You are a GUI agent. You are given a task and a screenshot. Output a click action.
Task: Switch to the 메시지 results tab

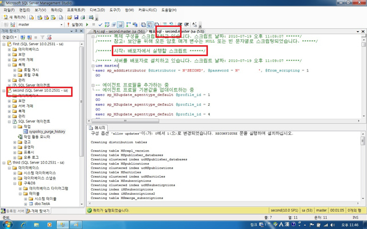coord(98,128)
